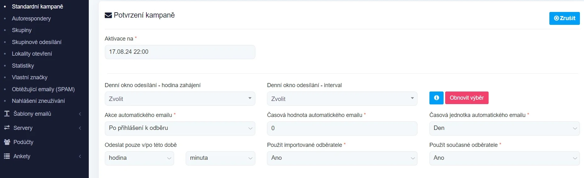Viewport: 584px width, 178px height.
Task: Expand the Časová jednotka Den dropdown
Action: (504, 128)
